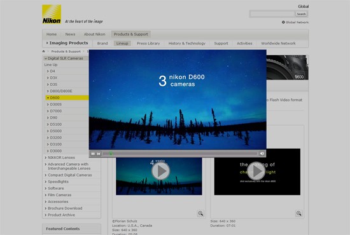Viewport: 350px width, 235px height.
Task: Select D7000 in the camera list
Action: click(x=56, y=111)
